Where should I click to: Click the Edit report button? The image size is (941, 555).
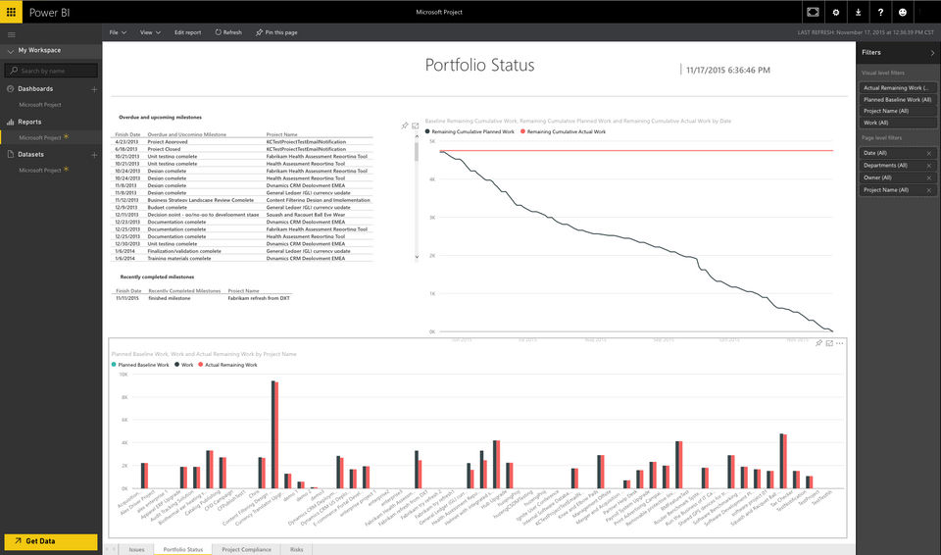(x=188, y=32)
